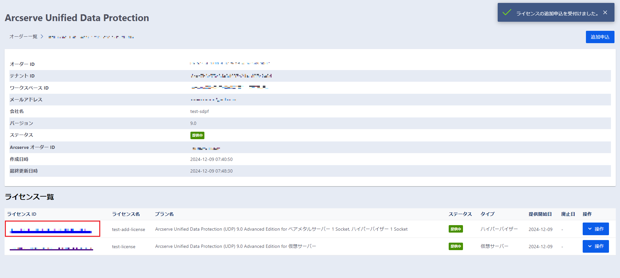Click the ワークスペース ID label
The height and width of the screenshot is (278, 620).
(29, 88)
